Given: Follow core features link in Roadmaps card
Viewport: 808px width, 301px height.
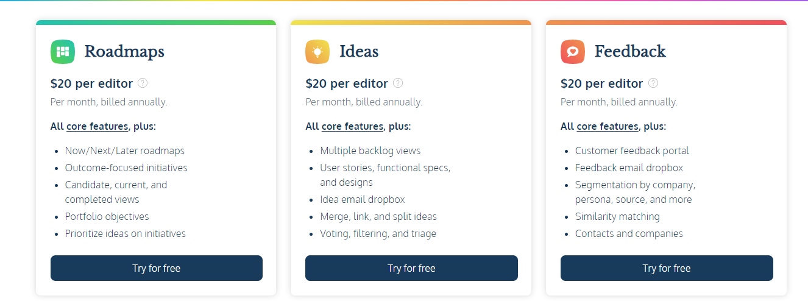Looking at the screenshot, I should (x=97, y=127).
